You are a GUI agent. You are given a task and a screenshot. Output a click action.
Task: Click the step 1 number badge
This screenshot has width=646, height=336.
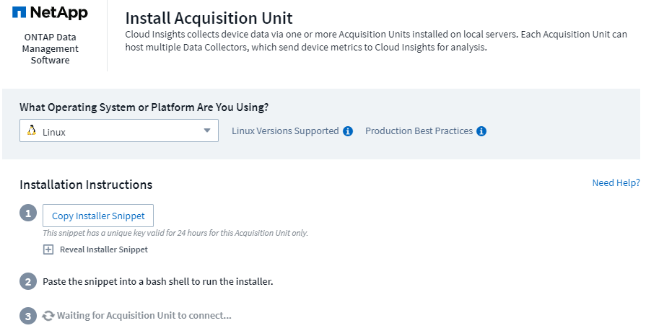point(27,215)
